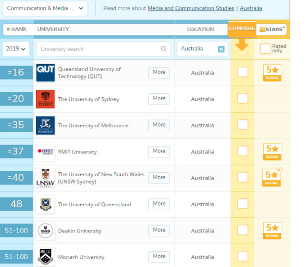Check the compare box for QUT
Image resolution: width=308 pixels, height=267 pixels.
click(242, 72)
